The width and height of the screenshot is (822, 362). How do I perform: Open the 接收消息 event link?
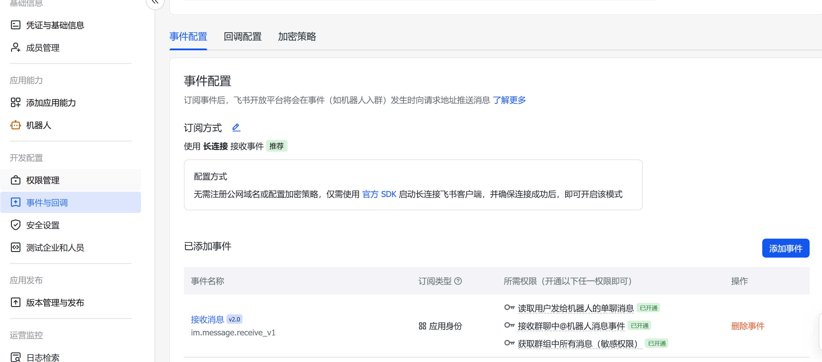pos(207,319)
